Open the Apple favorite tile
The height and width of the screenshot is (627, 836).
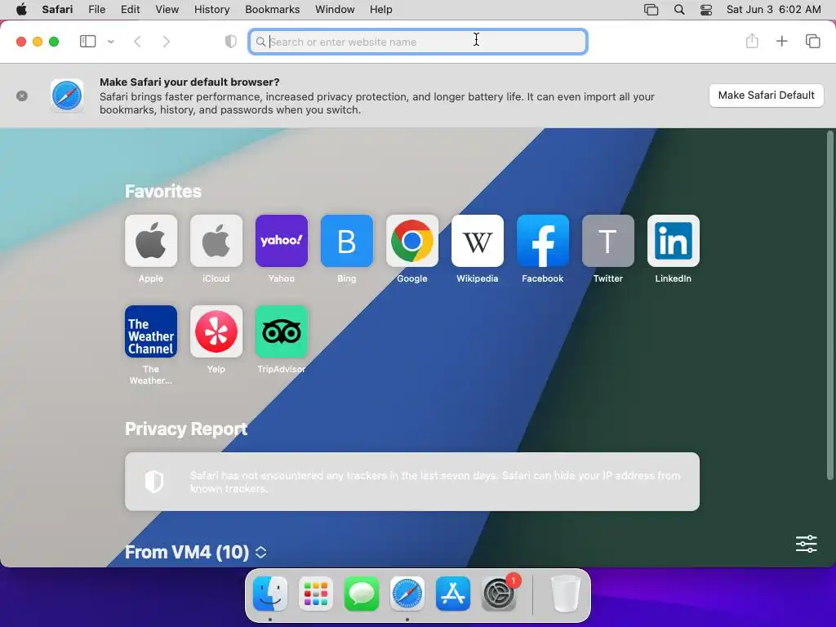click(x=151, y=241)
